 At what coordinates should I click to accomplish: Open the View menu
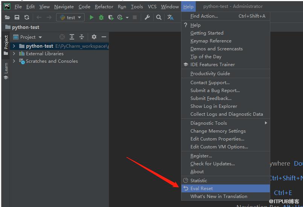click(45, 6)
